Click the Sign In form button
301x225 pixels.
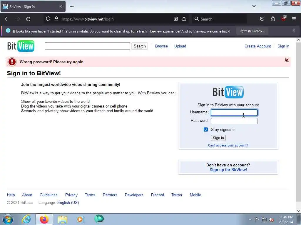coord(218,138)
